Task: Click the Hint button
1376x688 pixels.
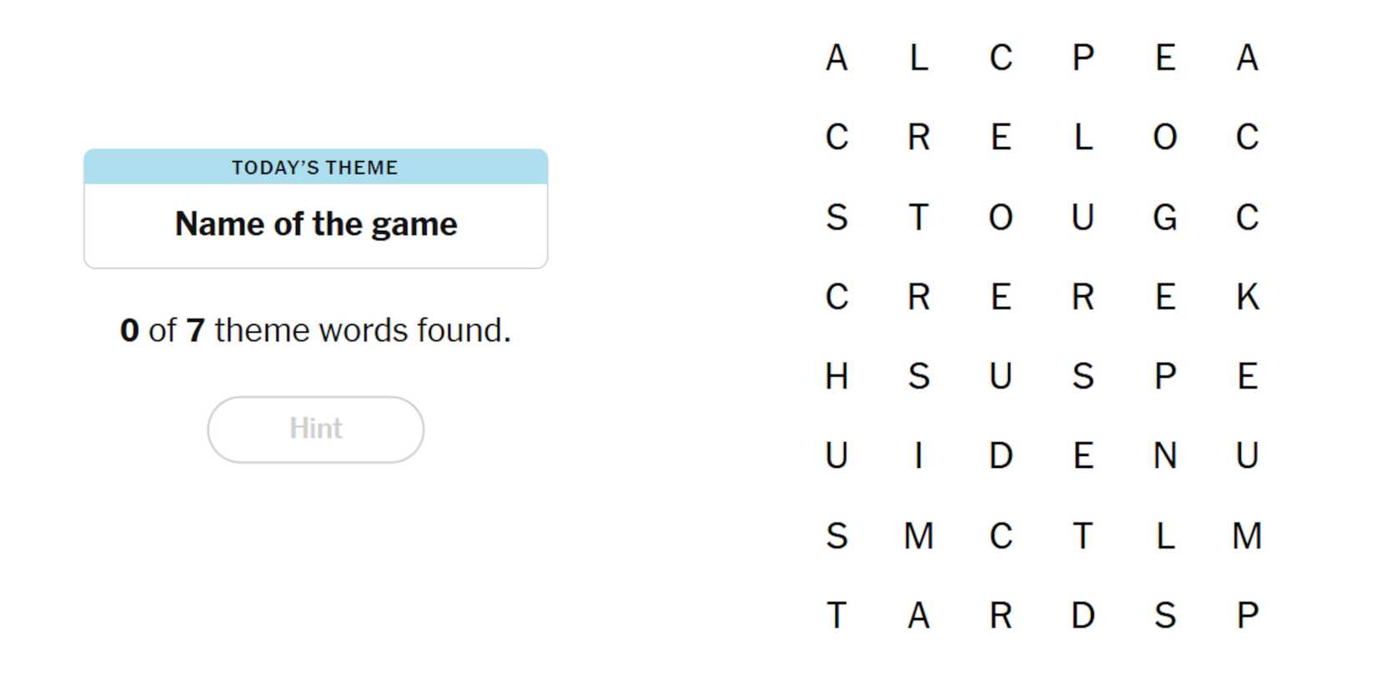Action: [315, 429]
